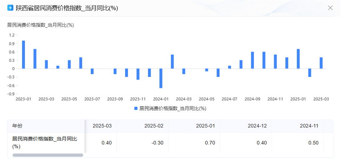Viewport: 341px width, 164px height.
Task: Click the 2023-11 x-axis label
Action: coord(138,99)
